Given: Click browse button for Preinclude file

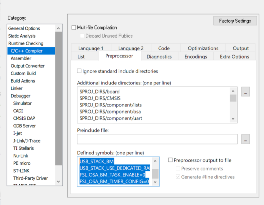Looking at the screenshot, I should (245, 139).
